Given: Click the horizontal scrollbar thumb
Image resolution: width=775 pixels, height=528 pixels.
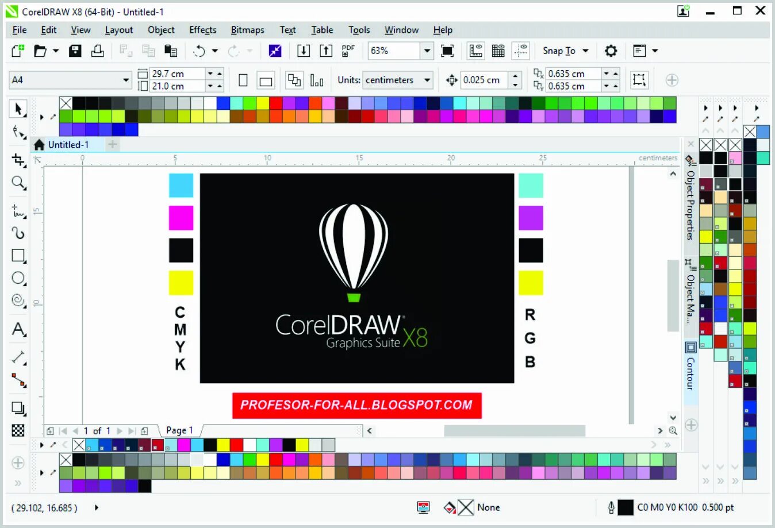Looking at the screenshot, I should click(x=515, y=431).
